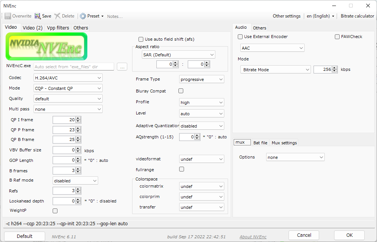
Task: Switch to the Video (2) tab
Action: pos(33,28)
